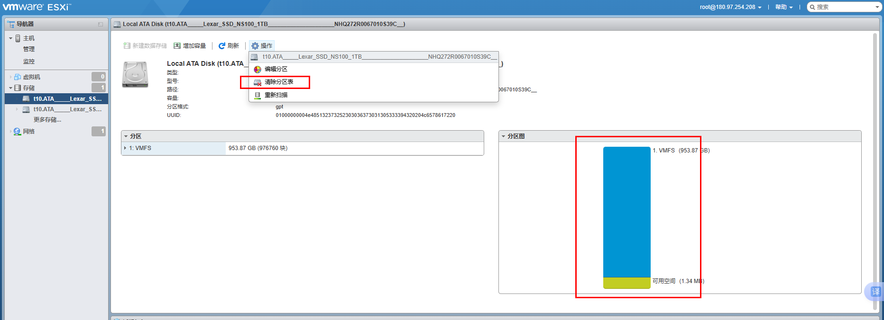
Task: Click 更多存储... in the navigator
Action: (47, 120)
